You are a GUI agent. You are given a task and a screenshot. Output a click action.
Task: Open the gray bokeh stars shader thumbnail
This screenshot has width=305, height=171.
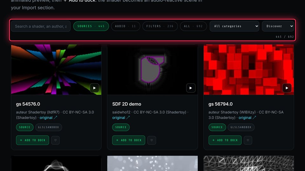pyautogui.click(x=152, y=163)
